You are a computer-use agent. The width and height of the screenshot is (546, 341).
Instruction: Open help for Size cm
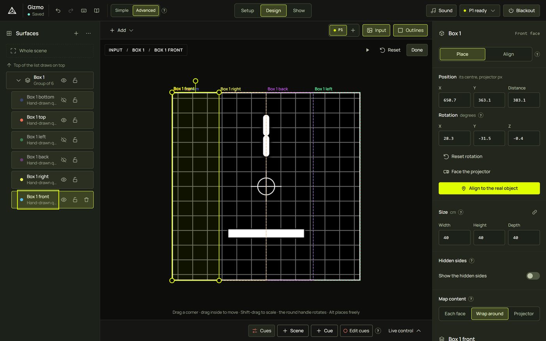tap(461, 212)
